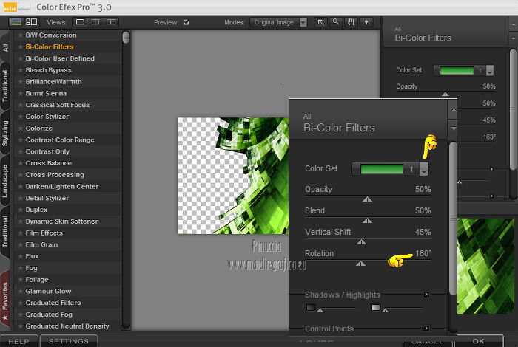Expand the Shadows / Highlights section
The image size is (518, 347).
426,295
